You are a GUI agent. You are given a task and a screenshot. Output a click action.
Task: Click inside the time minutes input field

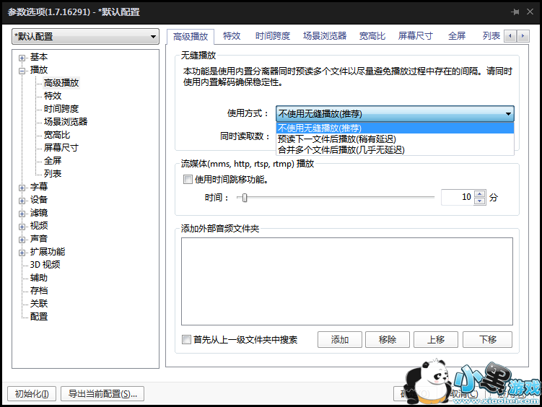pos(458,197)
